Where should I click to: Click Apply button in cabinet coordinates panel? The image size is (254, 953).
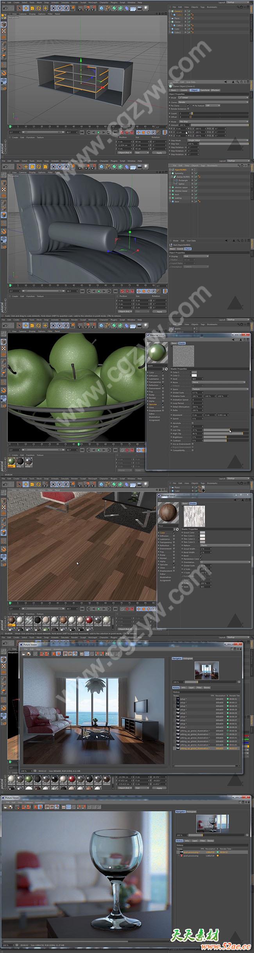point(159,153)
